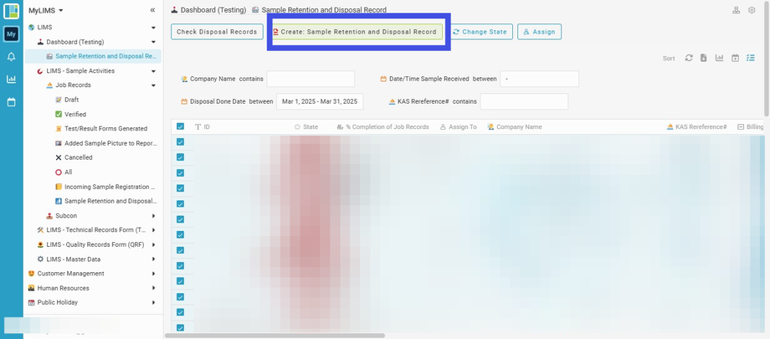Open the workflow hierarchy icon
The width and height of the screenshot is (770, 339).
click(x=737, y=10)
